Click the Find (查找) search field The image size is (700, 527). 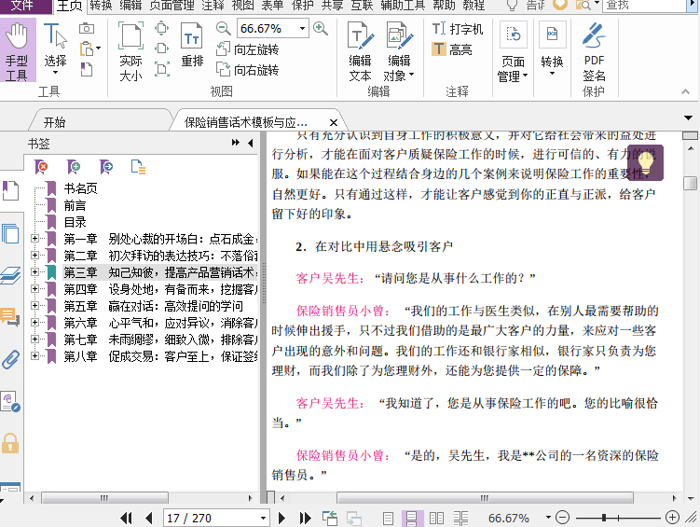coord(643,6)
